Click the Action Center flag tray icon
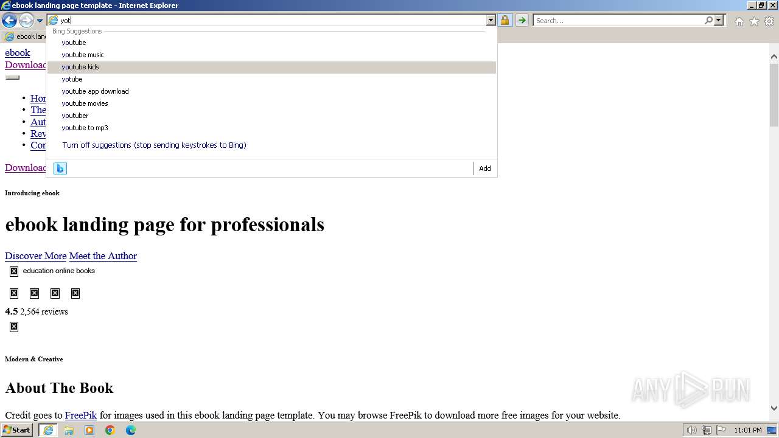The width and height of the screenshot is (779, 438). (x=721, y=430)
